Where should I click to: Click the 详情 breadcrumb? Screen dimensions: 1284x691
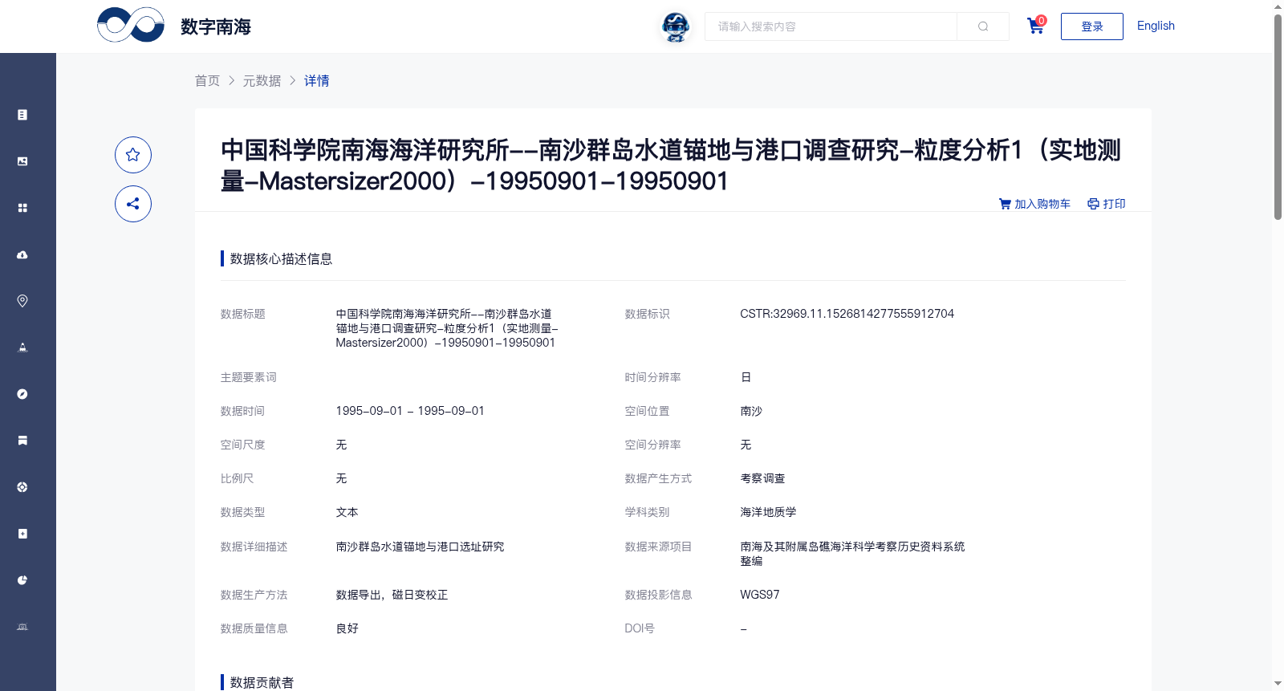[x=317, y=80]
